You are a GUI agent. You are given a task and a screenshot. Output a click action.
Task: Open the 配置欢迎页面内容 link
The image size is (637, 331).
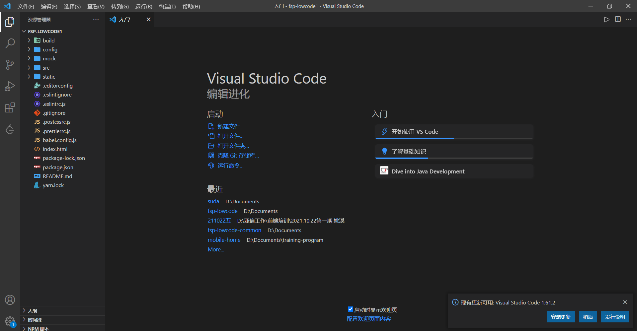pos(369,319)
